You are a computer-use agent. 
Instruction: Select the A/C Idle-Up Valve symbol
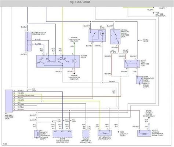point(144,133)
